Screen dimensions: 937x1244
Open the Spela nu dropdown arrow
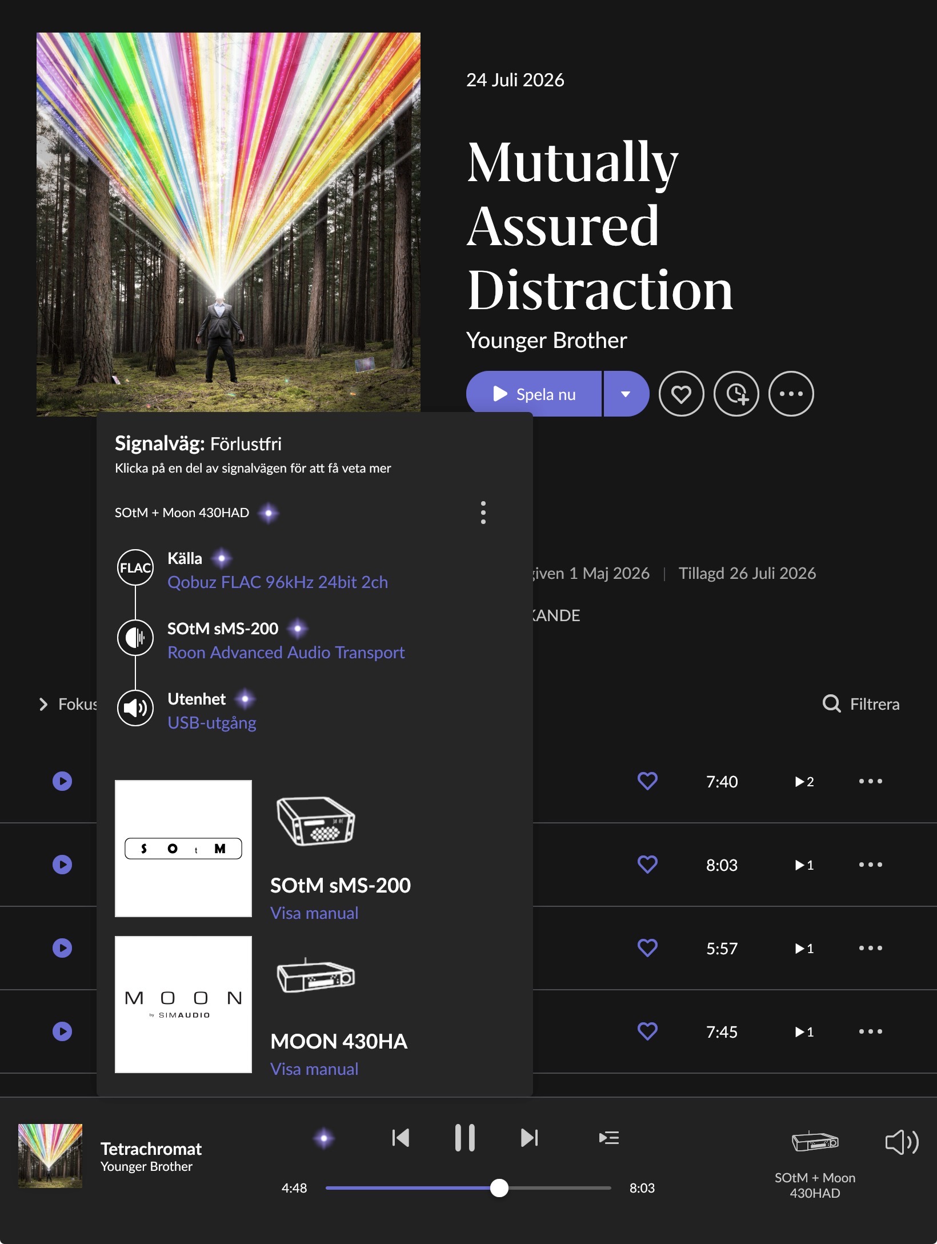[x=626, y=394]
